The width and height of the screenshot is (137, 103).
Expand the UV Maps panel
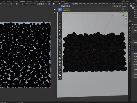pyautogui.click(x=134, y=57)
